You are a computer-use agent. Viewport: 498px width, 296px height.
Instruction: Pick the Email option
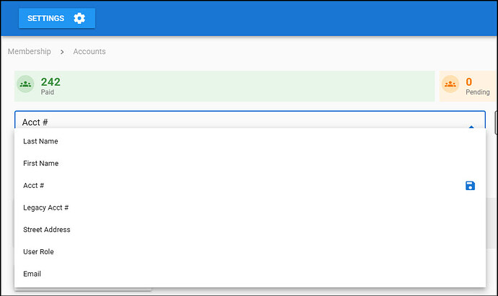point(32,274)
